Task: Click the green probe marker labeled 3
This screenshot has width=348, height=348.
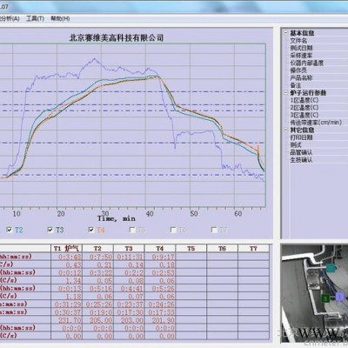Action: point(325,298)
